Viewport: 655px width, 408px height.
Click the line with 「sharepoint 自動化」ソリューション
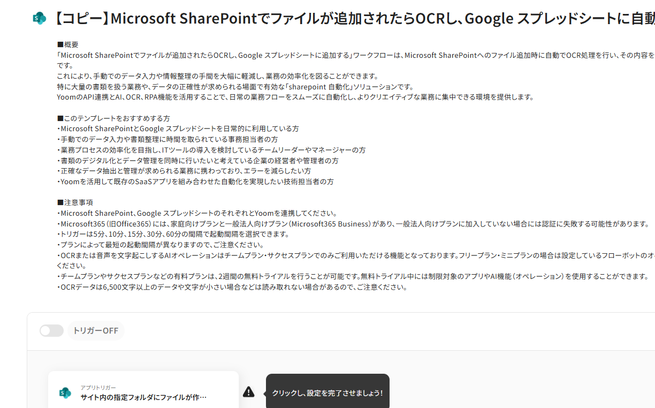235,86
